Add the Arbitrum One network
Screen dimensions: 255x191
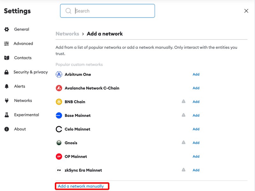click(x=196, y=74)
